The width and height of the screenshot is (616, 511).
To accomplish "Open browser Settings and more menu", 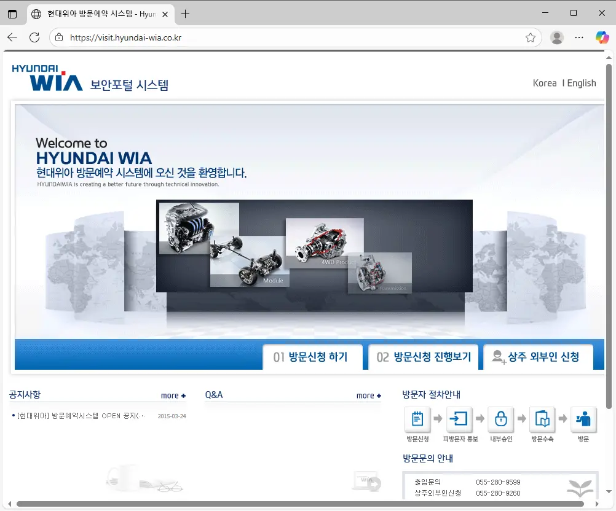I will (579, 37).
